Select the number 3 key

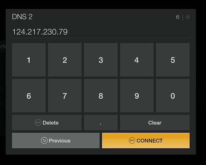(x=101, y=60)
